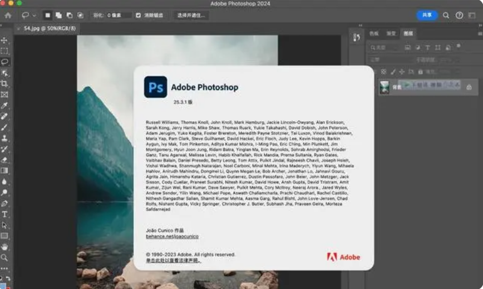483x289 pixels.
Task: Toggle the lock icon on the background layer
Action: [469, 87]
